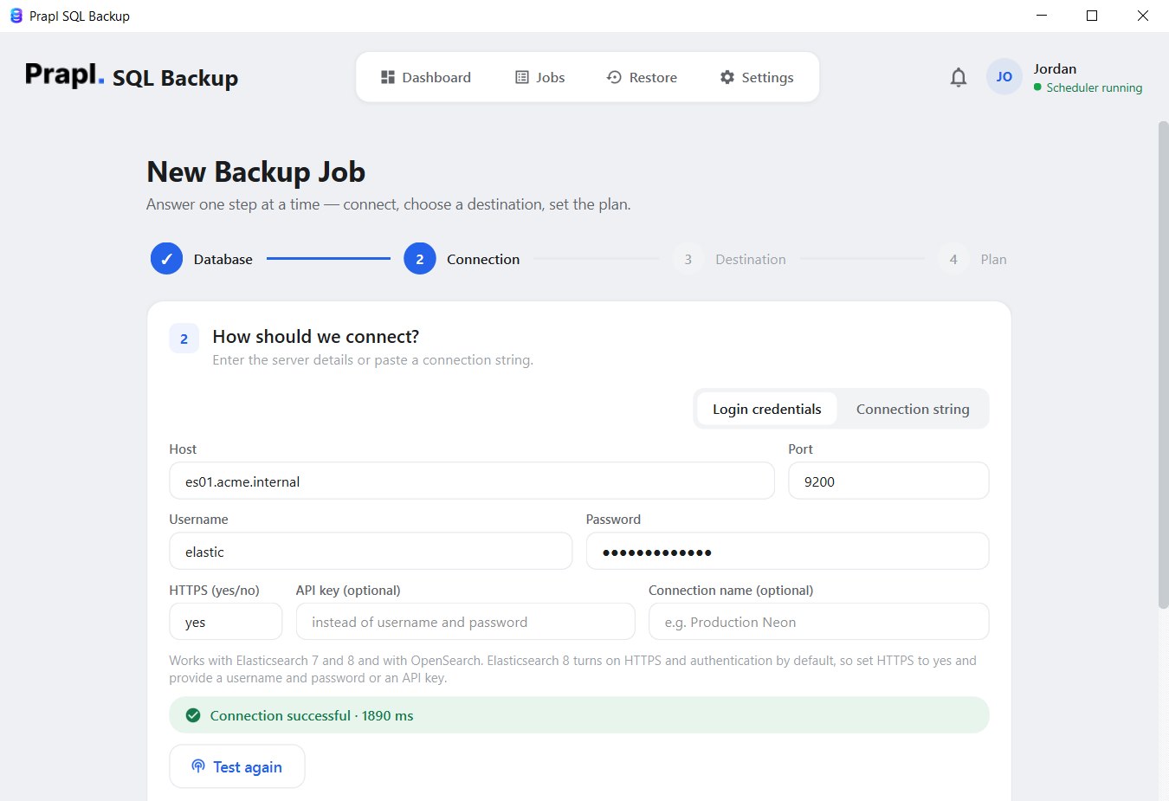
Task: Click the Destination step label
Action: click(750, 259)
